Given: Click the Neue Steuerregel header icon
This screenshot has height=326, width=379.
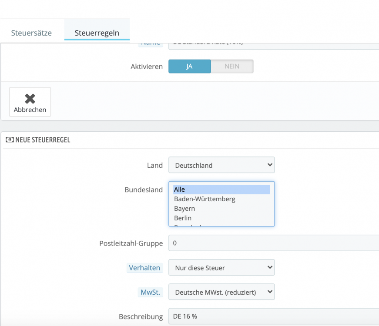Looking at the screenshot, I should [9, 140].
